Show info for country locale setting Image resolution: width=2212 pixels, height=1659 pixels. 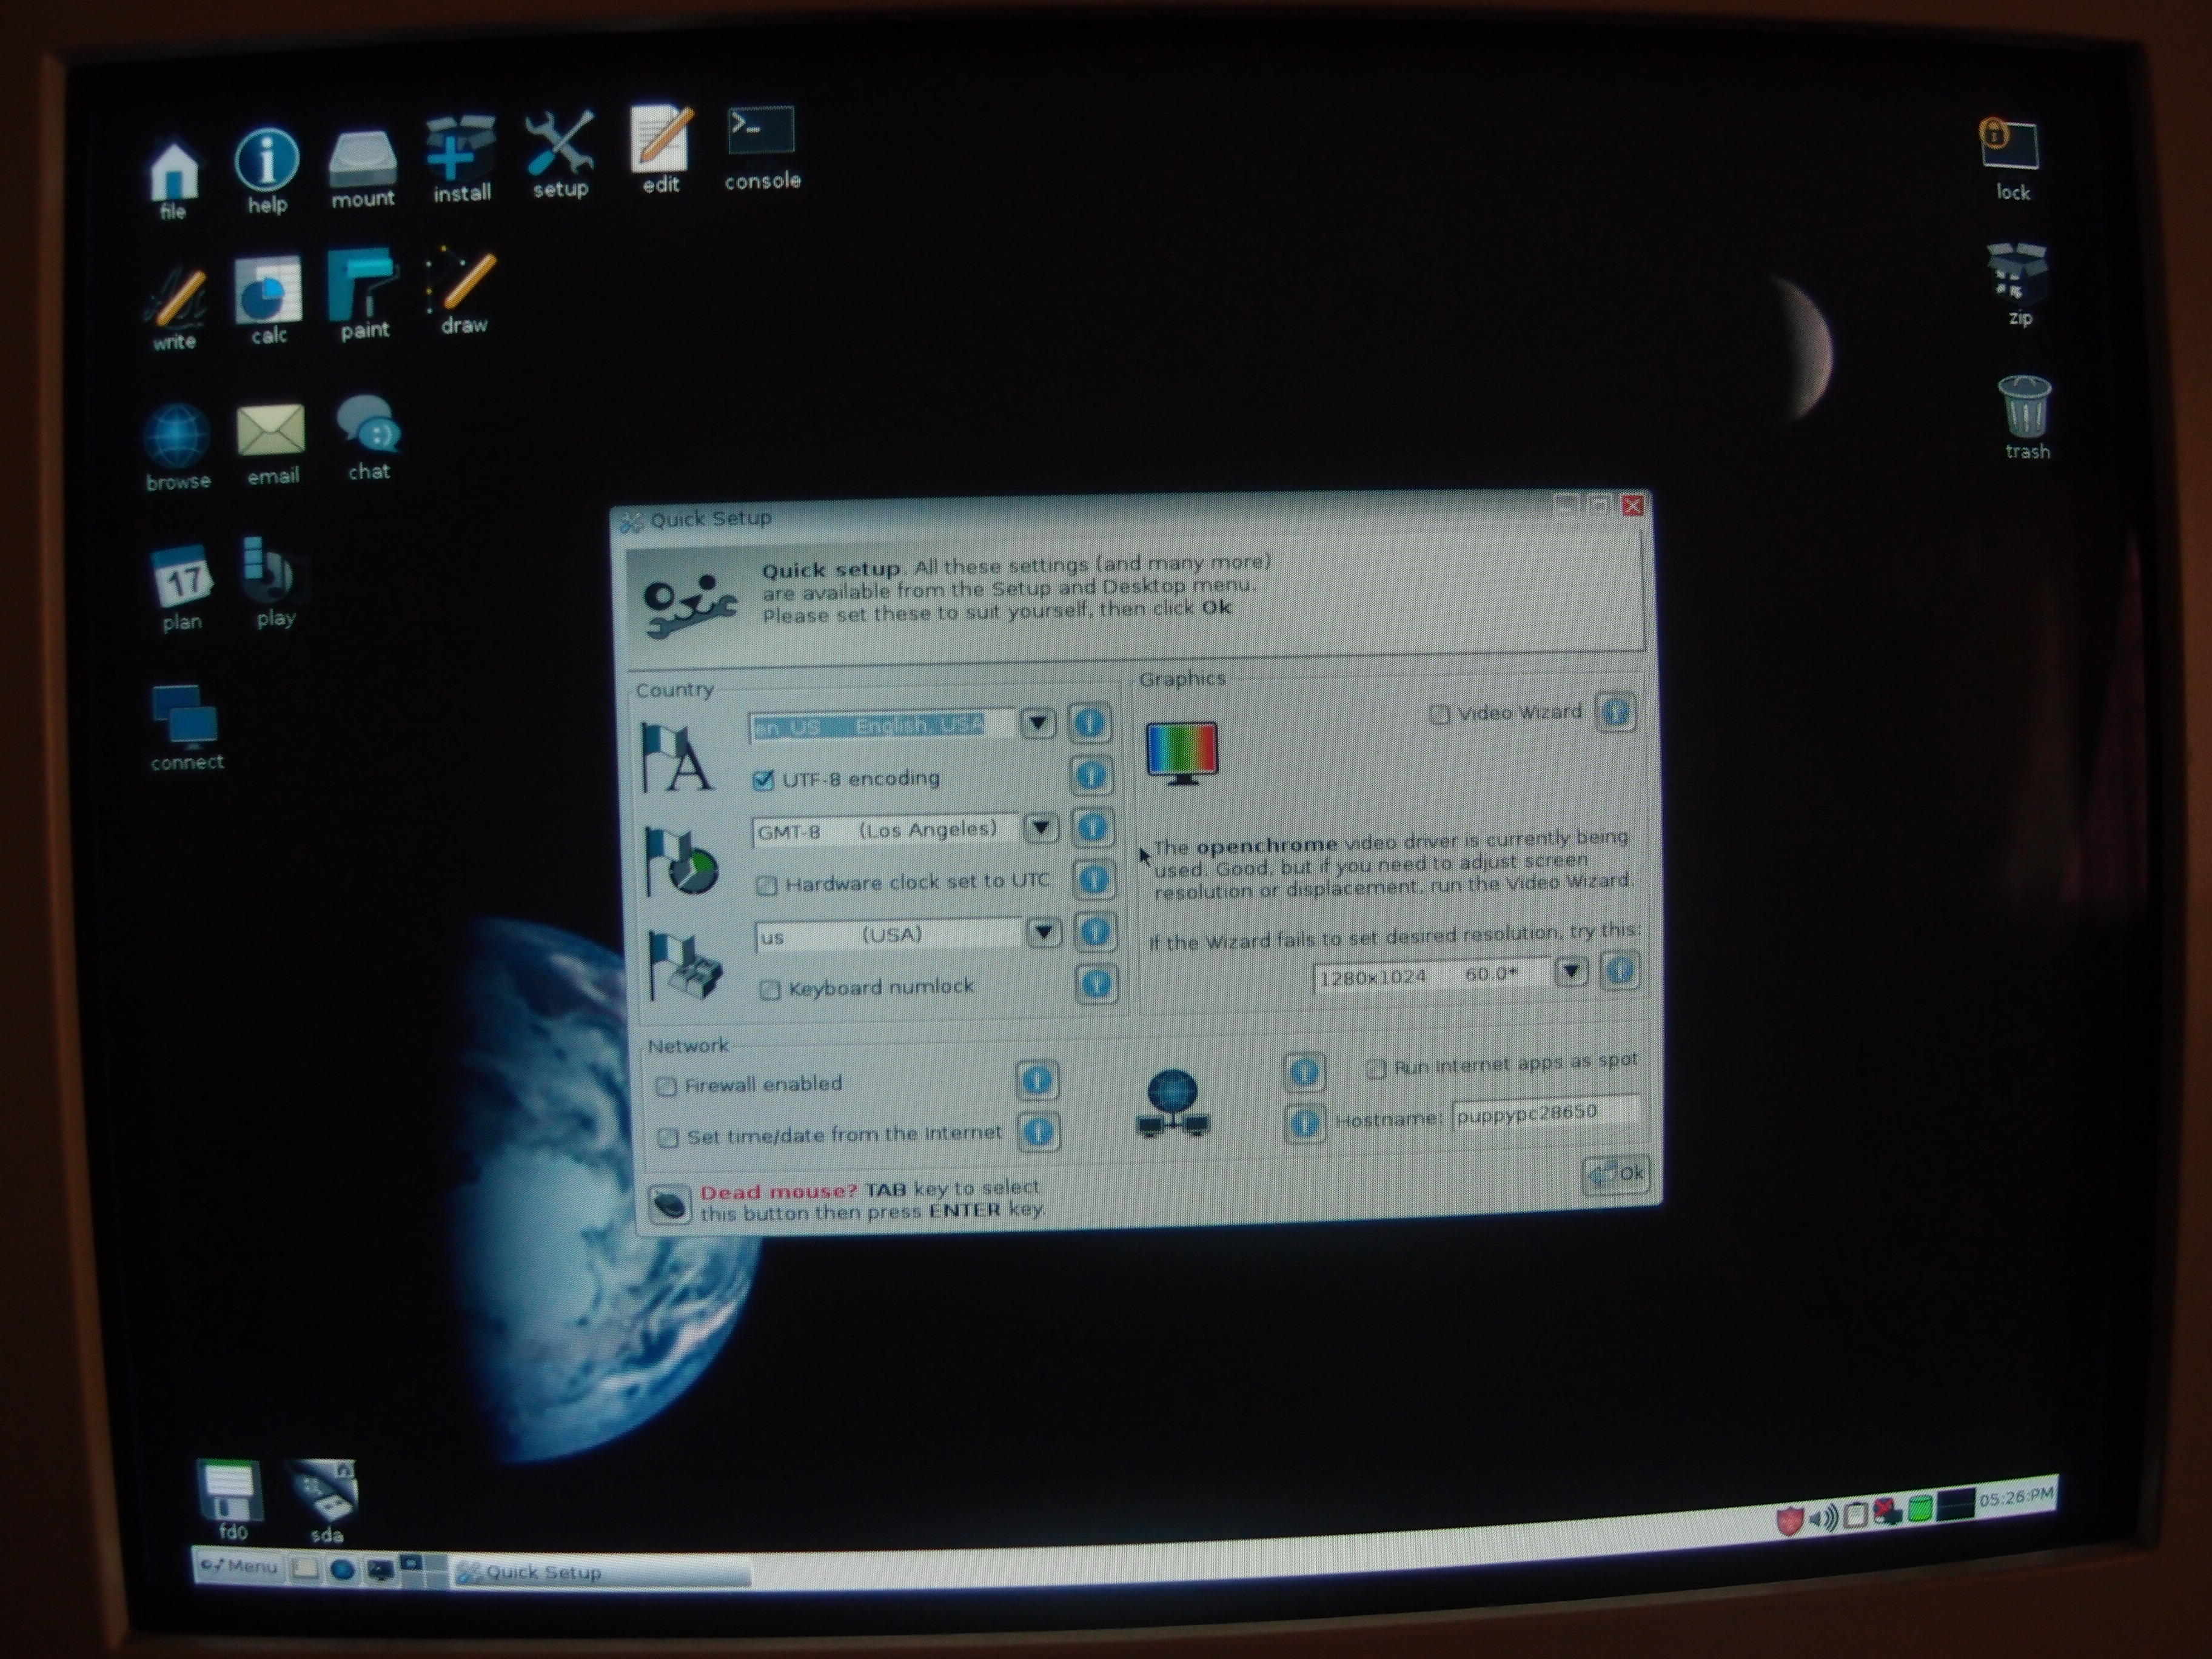pos(1089,722)
